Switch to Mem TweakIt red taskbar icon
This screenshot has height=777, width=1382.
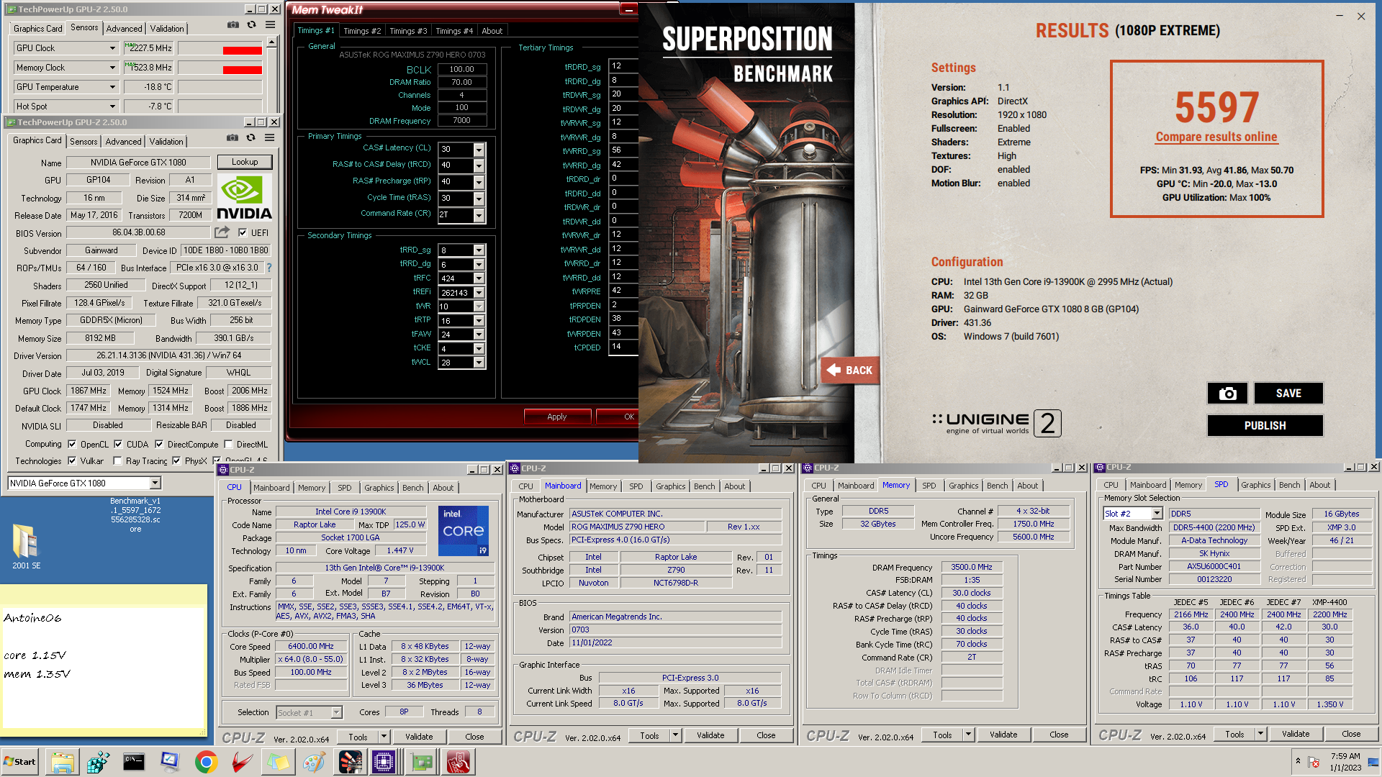pyautogui.click(x=459, y=762)
